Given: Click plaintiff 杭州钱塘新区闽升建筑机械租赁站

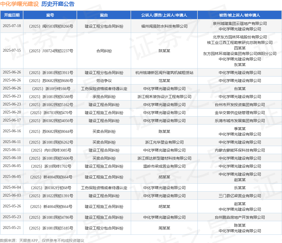Looking at the screenshot, I should [x=164, y=73].
